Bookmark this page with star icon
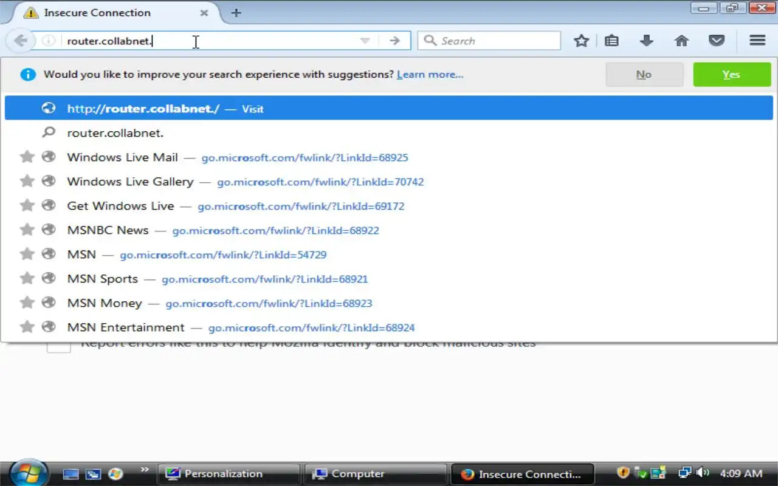The width and height of the screenshot is (778, 486). coord(582,41)
